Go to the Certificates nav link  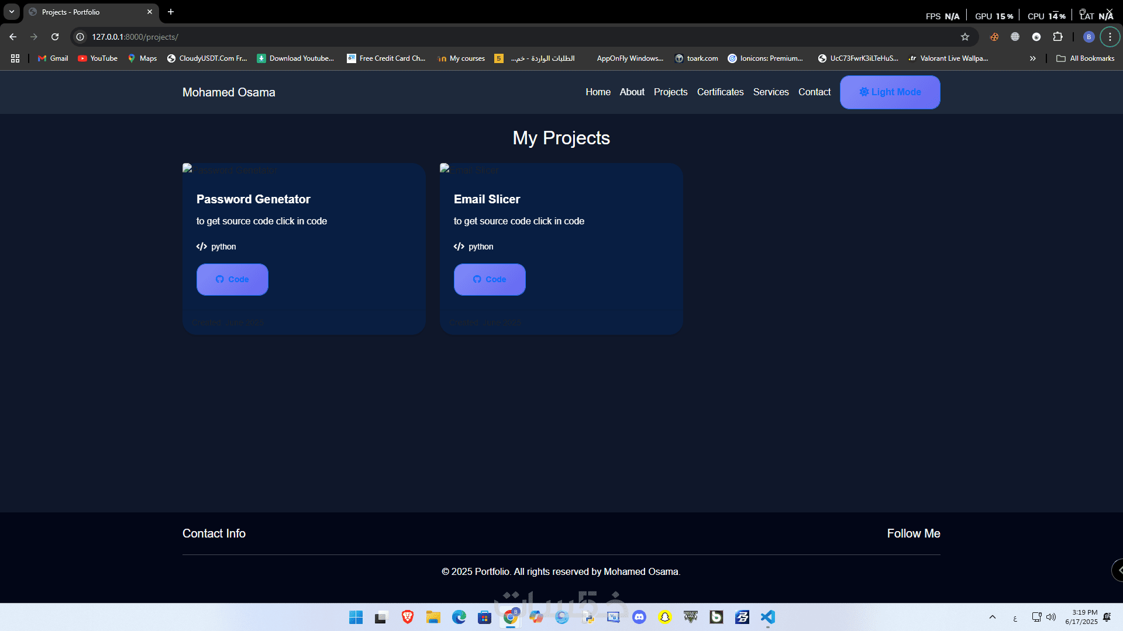point(720,92)
